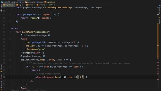This screenshot has height=91, width=161.
Task: Open the npm tool window
Action: (x=1, y=77)
